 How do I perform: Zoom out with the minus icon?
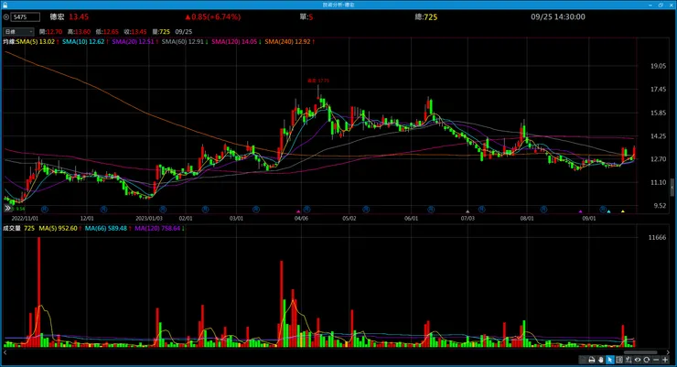pyautogui.click(x=656, y=360)
